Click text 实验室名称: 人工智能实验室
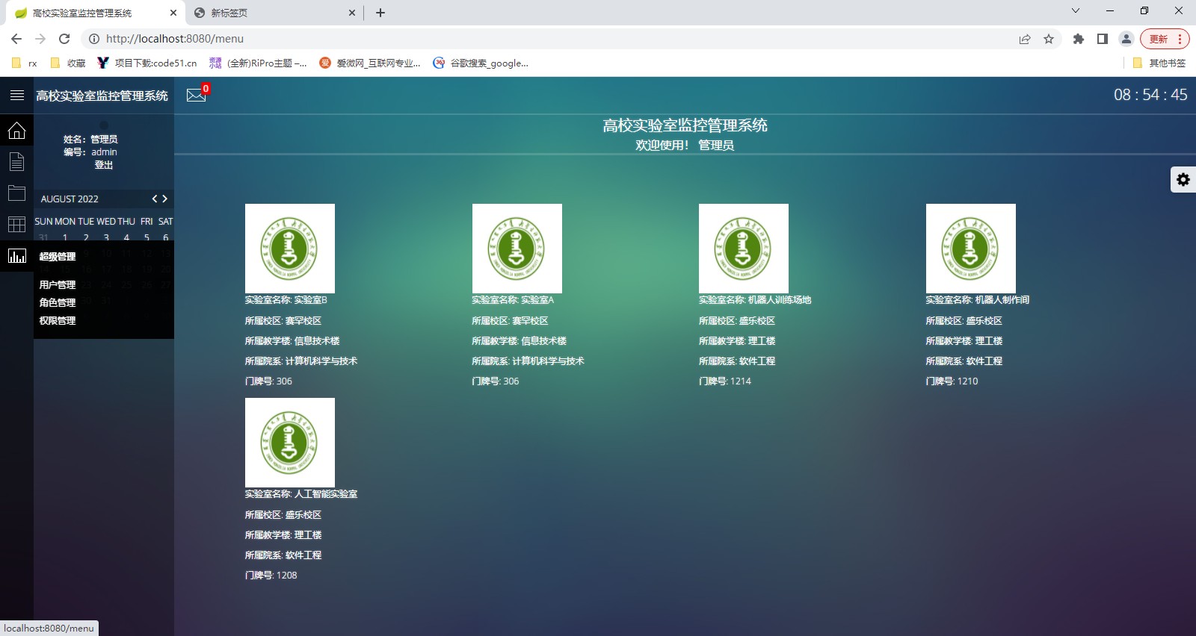The height and width of the screenshot is (636, 1196). click(x=301, y=494)
